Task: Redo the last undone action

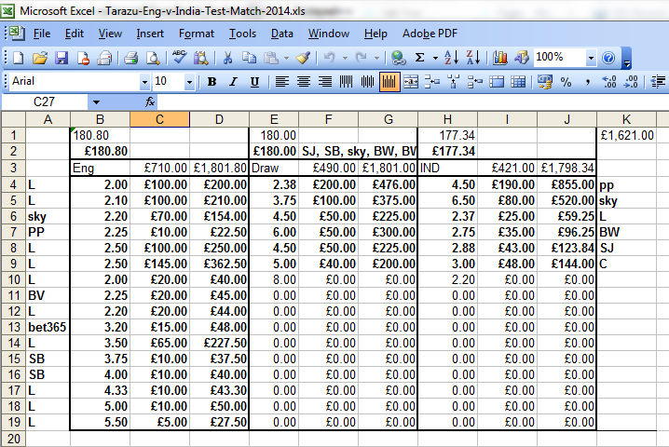Action: (x=362, y=58)
